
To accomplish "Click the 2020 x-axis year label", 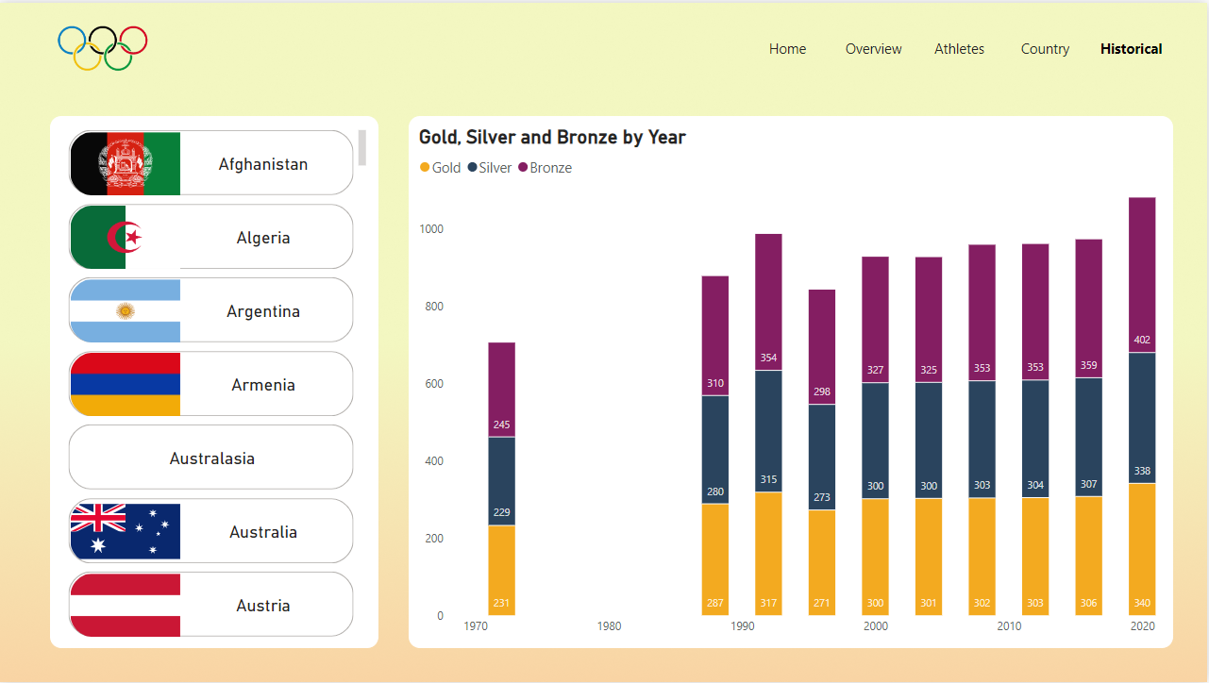I will pyautogui.click(x=1142, y=626).
